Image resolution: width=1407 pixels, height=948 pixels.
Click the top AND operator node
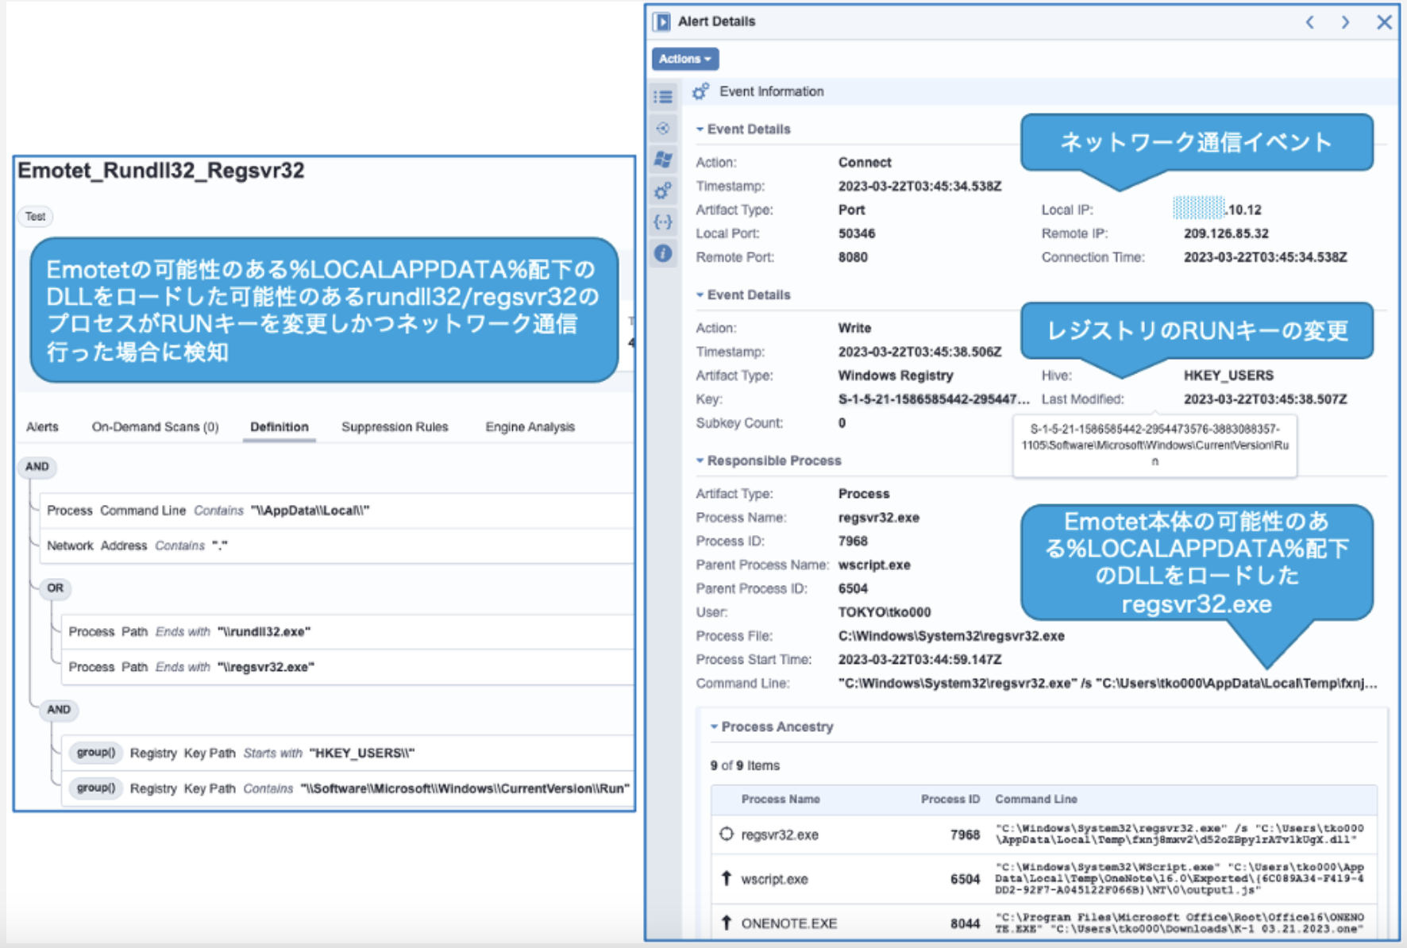coord(37,467)
